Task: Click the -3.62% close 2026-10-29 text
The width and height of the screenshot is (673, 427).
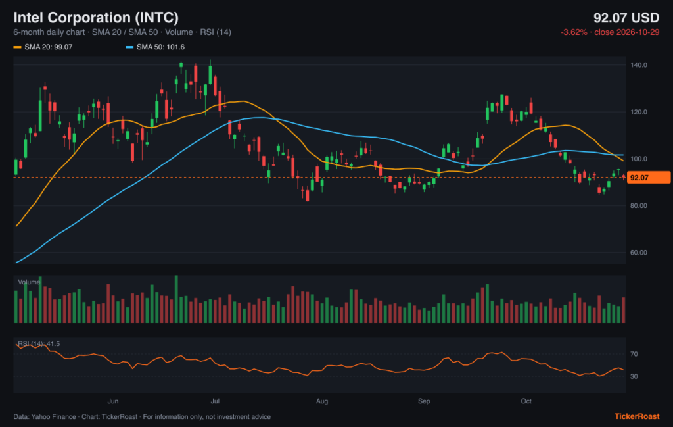Action: [610, 32]
